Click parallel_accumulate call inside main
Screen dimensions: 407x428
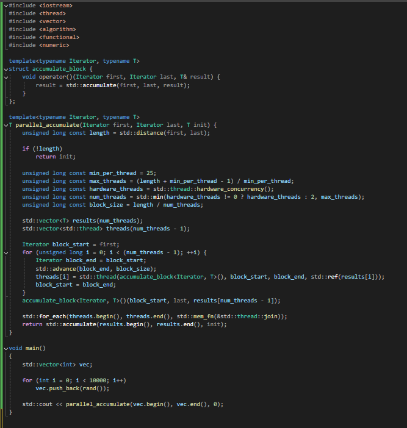(x=143, y=404)
